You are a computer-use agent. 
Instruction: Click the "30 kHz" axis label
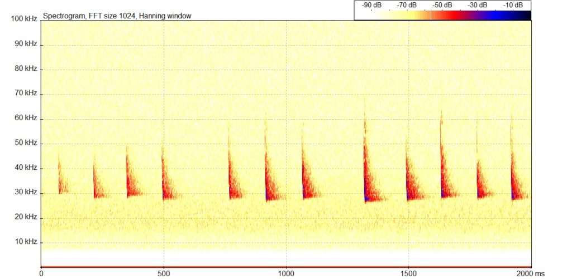(26, 192)
